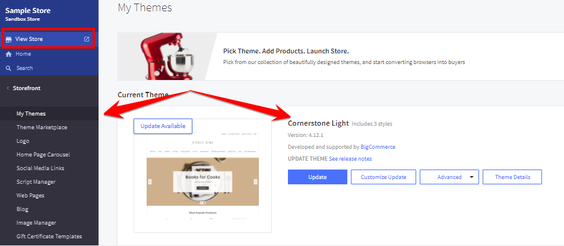Open Theme Marketplace in the sidebar

[x=42, y=127]
